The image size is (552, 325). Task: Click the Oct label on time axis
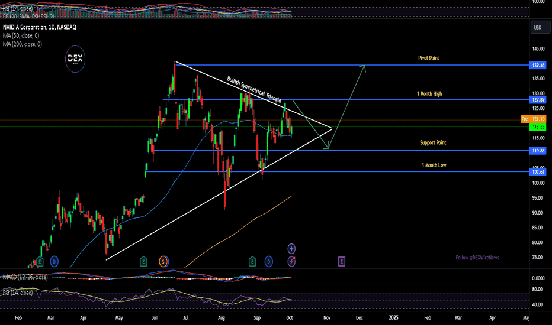[290, 318]
